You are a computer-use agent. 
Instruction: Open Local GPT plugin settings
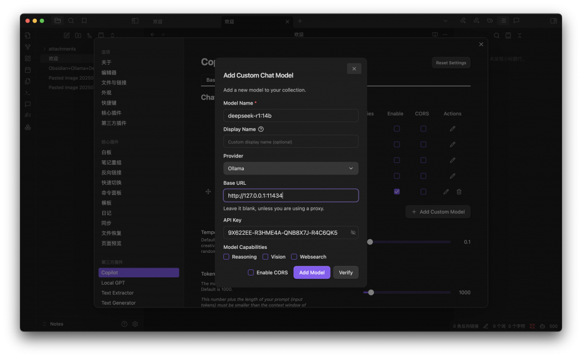(113, 283)
